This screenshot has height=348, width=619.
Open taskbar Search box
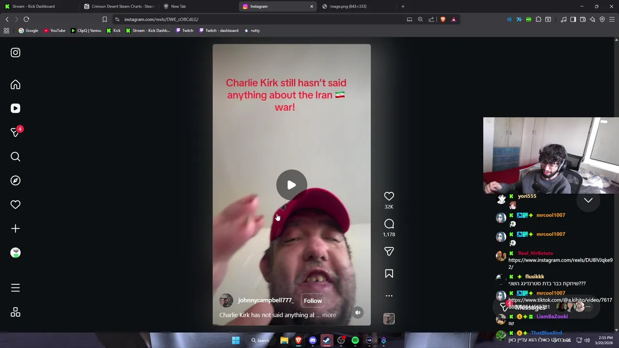coord(260,340)
